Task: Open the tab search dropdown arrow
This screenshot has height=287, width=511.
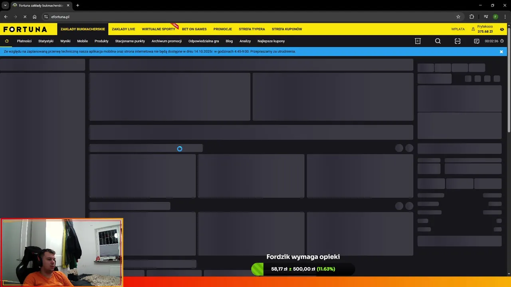Action: pyautogui.click(x=5, y=6)
